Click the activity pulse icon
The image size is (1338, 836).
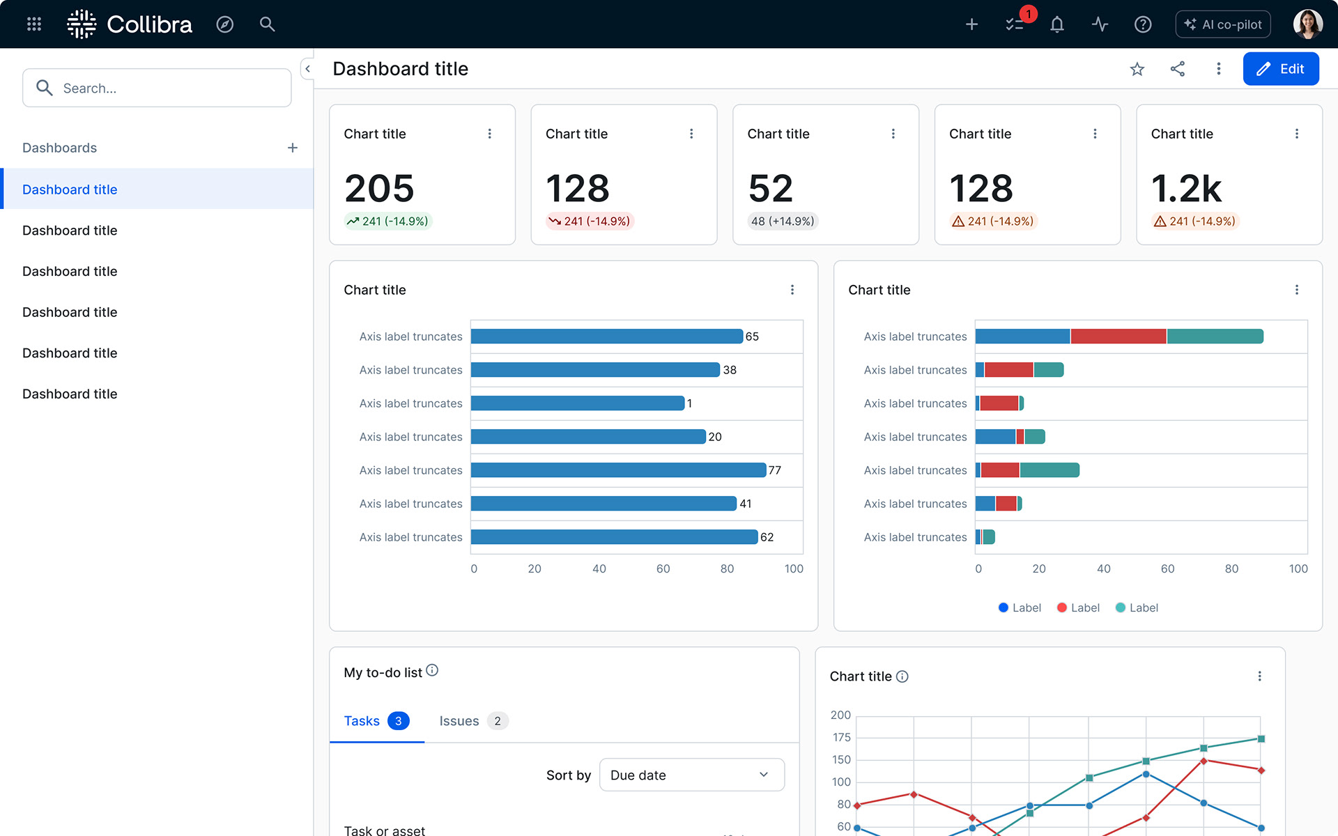tap(1100, 24)
